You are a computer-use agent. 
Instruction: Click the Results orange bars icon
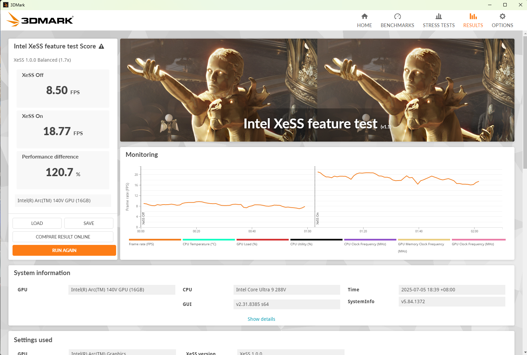[473, 16]
